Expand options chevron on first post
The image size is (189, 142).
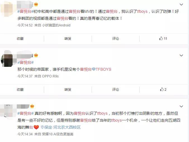click(x=181, y=4)
